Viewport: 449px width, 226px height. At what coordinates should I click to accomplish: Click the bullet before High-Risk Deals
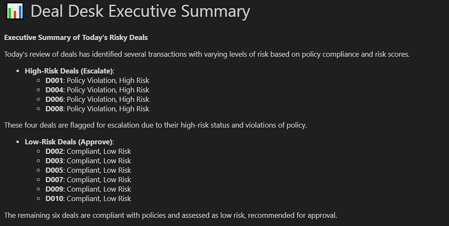pos(18,71)
